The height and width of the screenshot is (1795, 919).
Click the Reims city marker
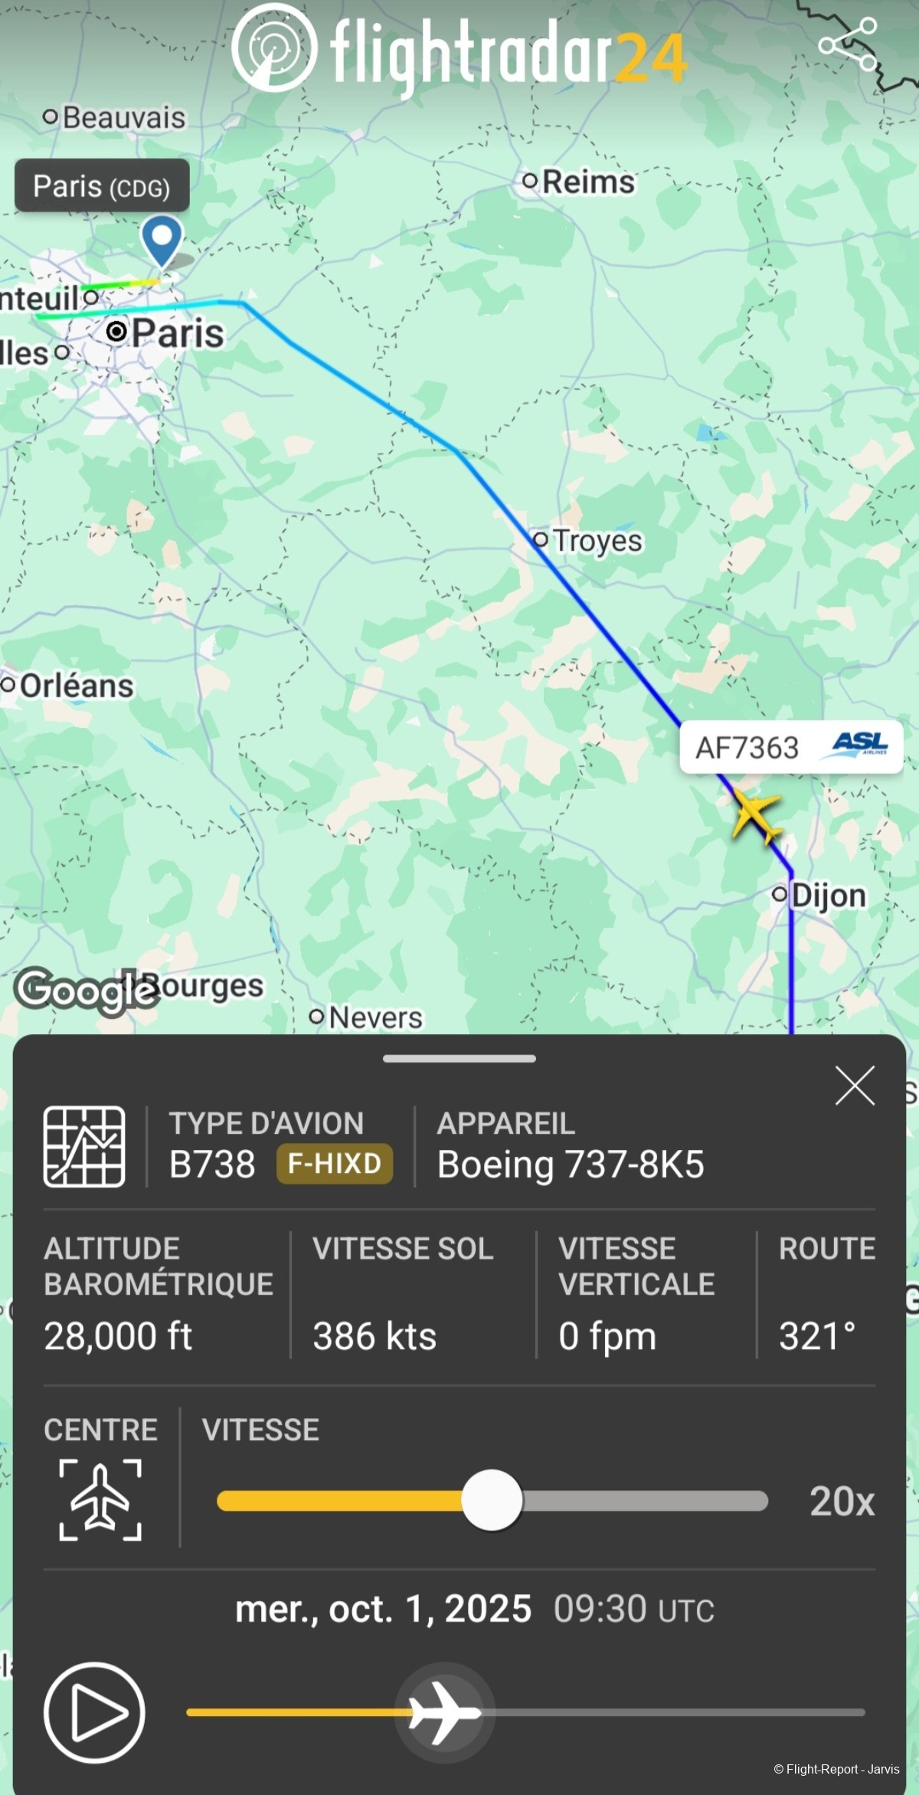pos(530,182)
